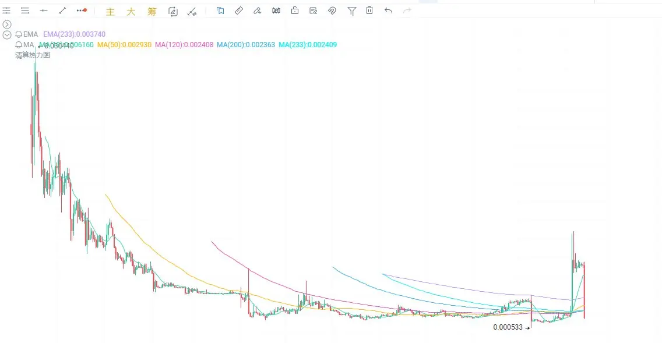This screenshot has height=343, width=662.
Task: Click the edit note icon
Action: click(314, 10)
